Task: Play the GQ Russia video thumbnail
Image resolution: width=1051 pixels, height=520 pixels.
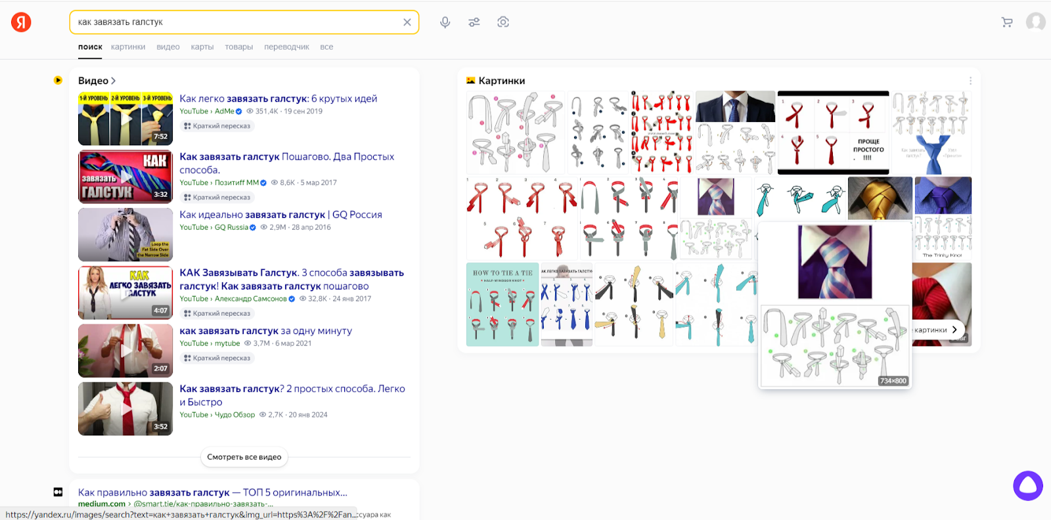Action: (x=125, y=235)
